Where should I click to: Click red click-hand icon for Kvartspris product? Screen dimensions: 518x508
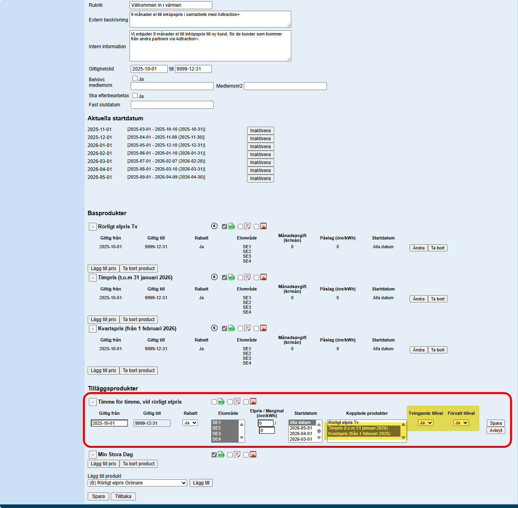coord(263,328)
